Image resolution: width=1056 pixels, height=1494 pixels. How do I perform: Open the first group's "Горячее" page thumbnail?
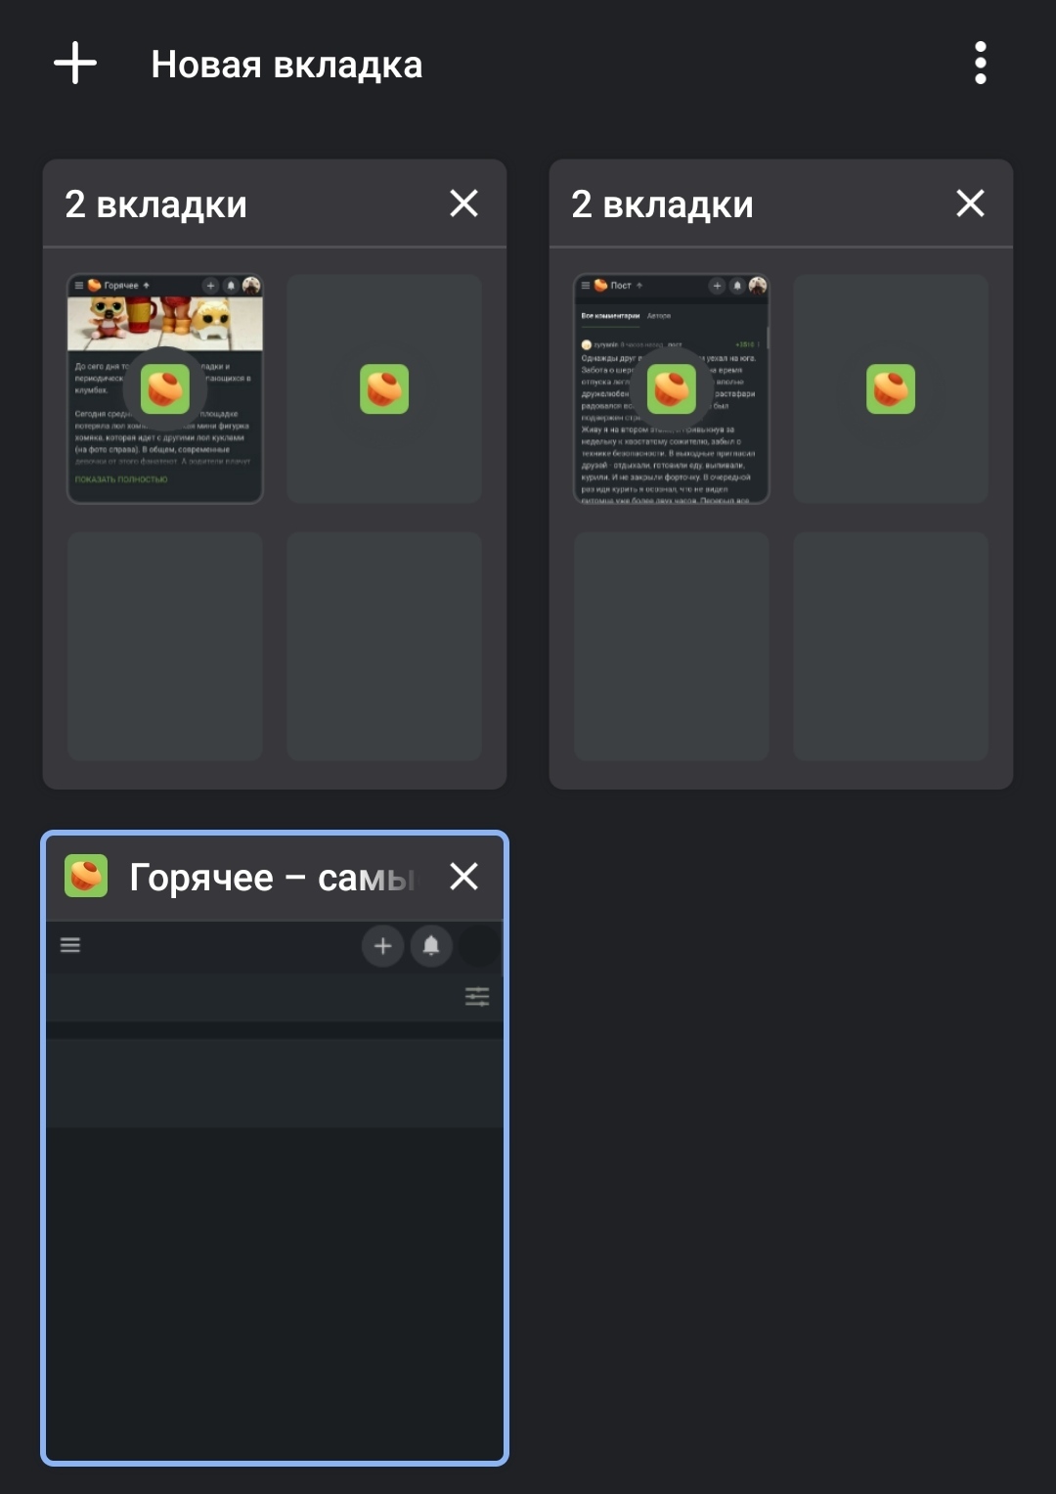[x=165, y=388]
